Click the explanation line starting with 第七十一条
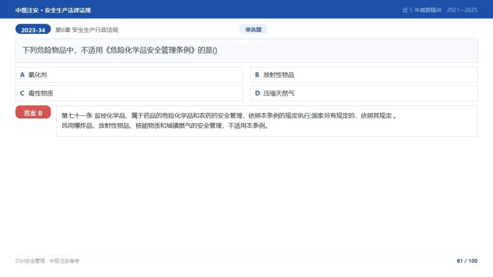 229,116
